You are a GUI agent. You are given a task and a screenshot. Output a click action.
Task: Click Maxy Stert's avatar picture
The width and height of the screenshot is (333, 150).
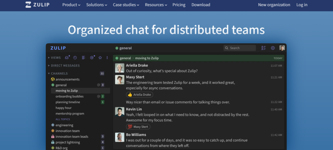120,80
